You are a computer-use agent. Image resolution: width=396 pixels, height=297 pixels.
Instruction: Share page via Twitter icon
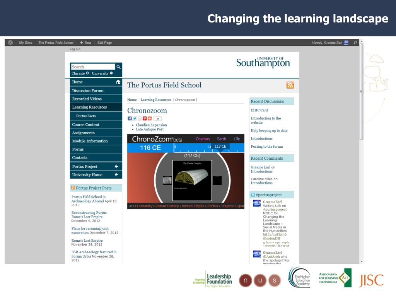coord(135,118)
